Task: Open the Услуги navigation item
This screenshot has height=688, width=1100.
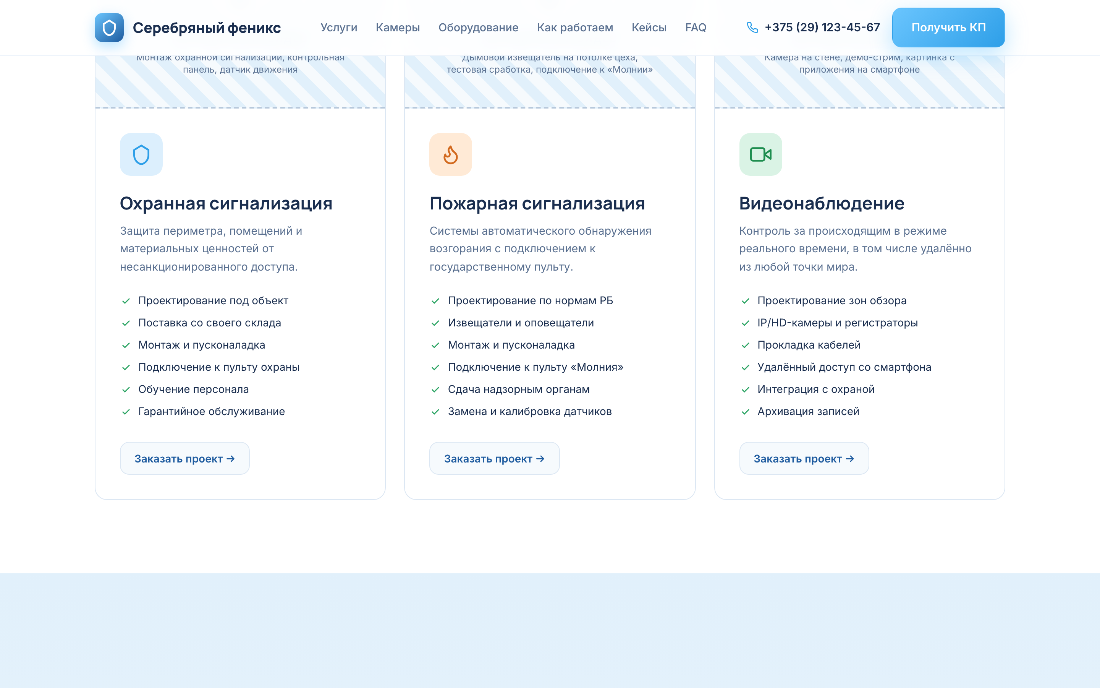Action: [339, 27]
